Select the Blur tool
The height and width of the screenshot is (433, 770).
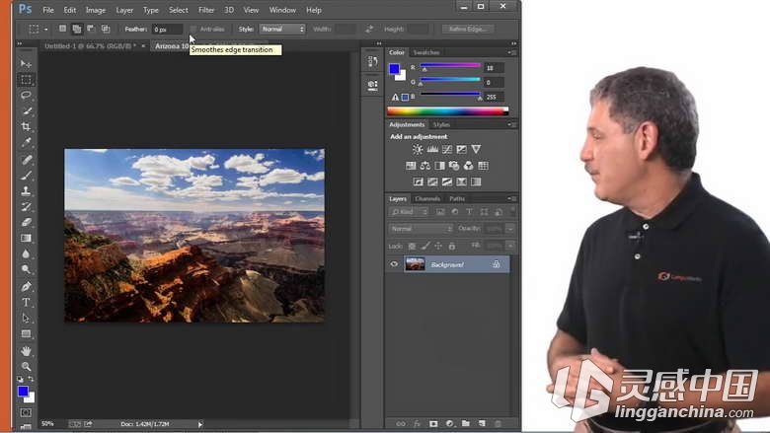[x=26, y=254]
